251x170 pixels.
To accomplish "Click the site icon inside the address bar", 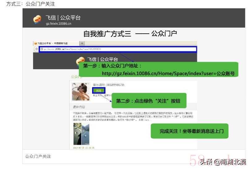I will pyautogui.click(x=42, y=49).
